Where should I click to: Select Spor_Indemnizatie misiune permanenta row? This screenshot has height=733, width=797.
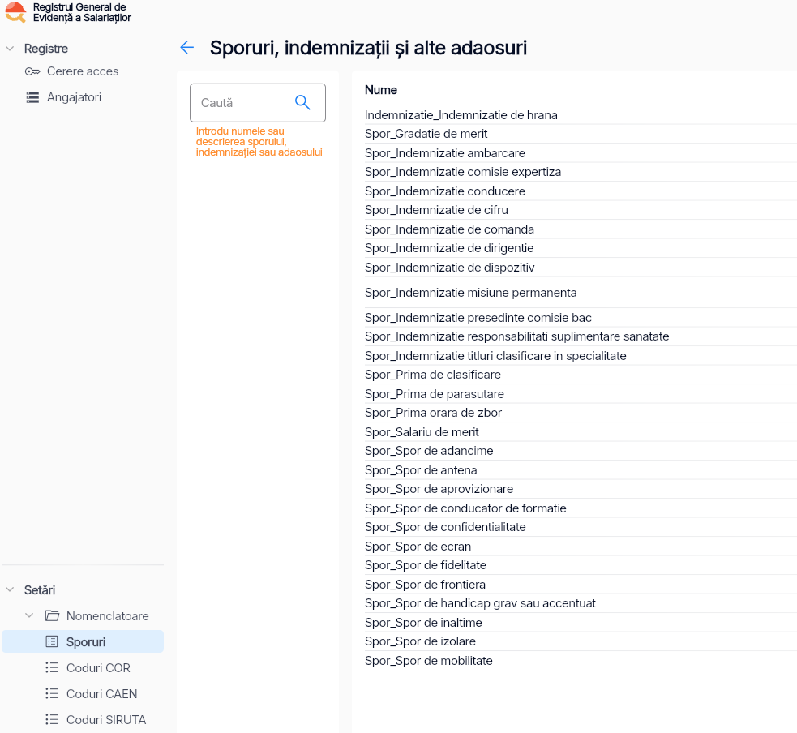tap(470, 293)
